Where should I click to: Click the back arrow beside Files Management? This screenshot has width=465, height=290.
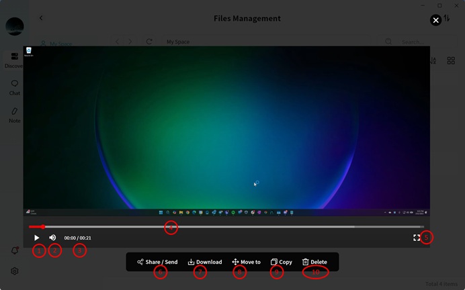click(41, 18)
